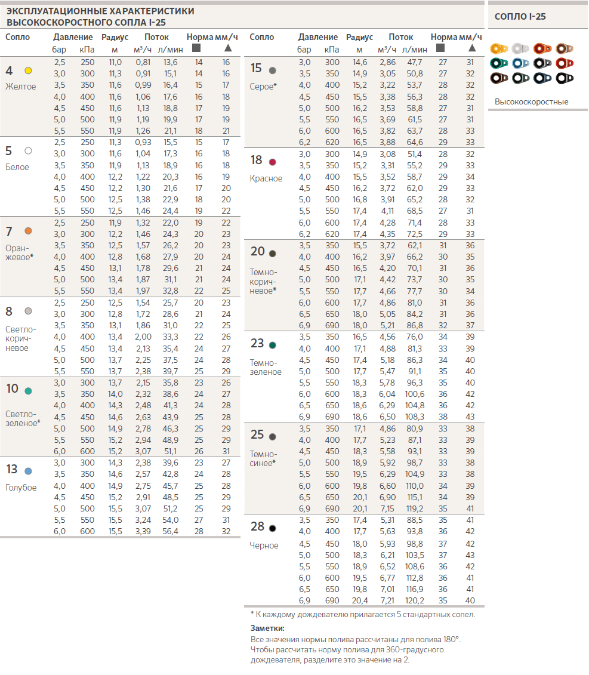Choose the gray nozzle image in the grid
Image resolution: width=589 pixels, height=675 pixels.
click(x=542, y=63)
